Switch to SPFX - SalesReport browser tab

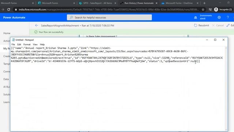98,3
